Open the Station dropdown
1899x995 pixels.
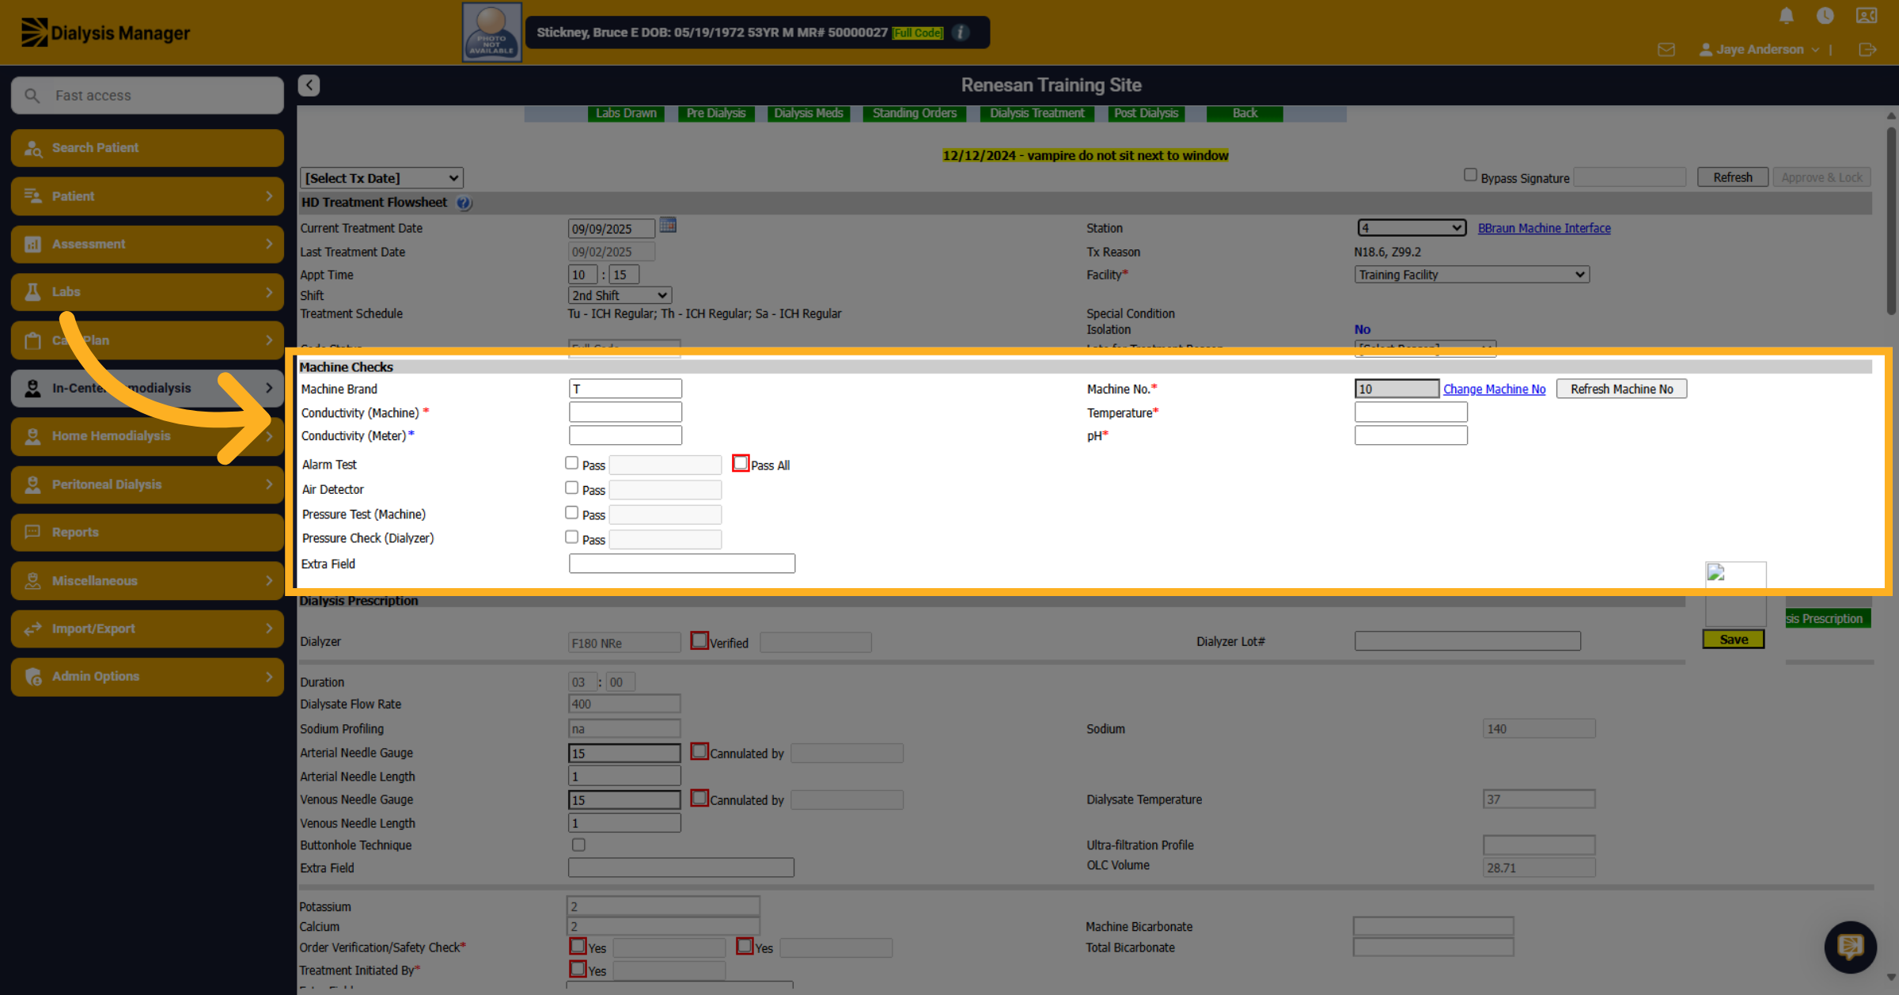[x=1412, y=228]
